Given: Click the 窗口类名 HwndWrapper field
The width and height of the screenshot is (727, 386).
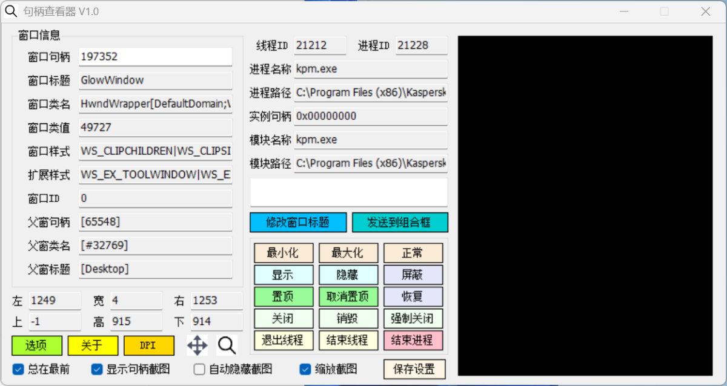Looking at the screenshot, I should (x=156, y=104).
